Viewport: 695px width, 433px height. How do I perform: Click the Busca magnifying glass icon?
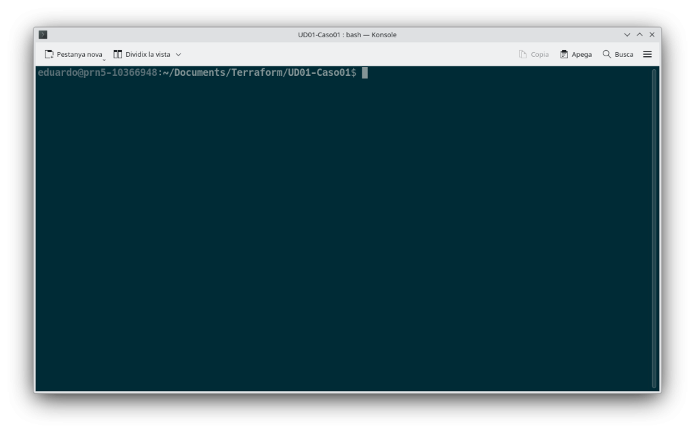click(607, 54)
